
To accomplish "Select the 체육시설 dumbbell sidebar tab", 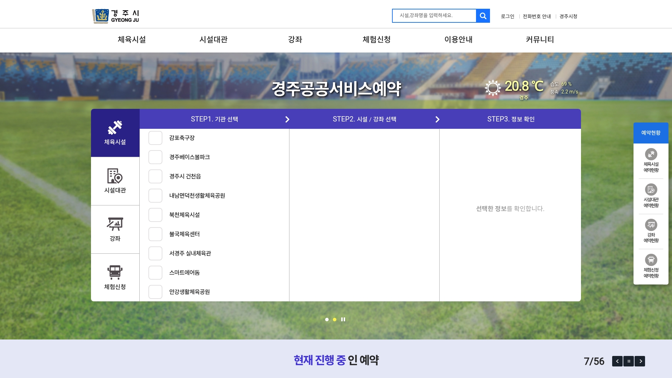I will pos(115,133).
